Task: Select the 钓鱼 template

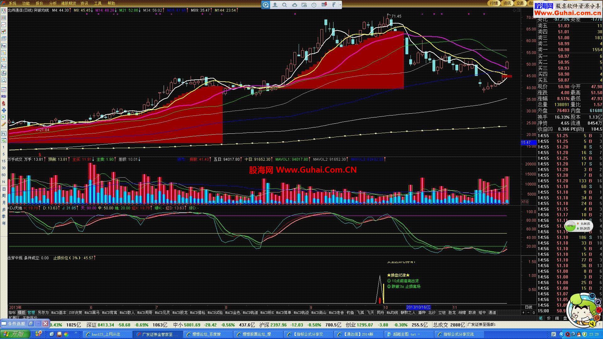Action: pyautogui.click(x=350, y=313)
